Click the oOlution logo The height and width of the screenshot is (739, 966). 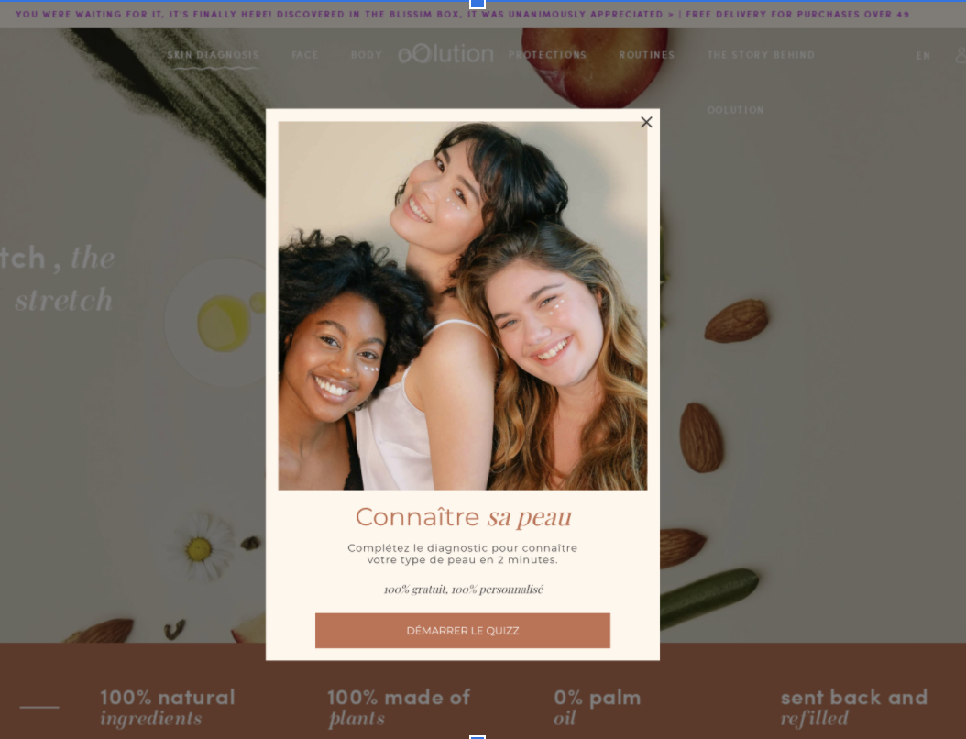446,54
